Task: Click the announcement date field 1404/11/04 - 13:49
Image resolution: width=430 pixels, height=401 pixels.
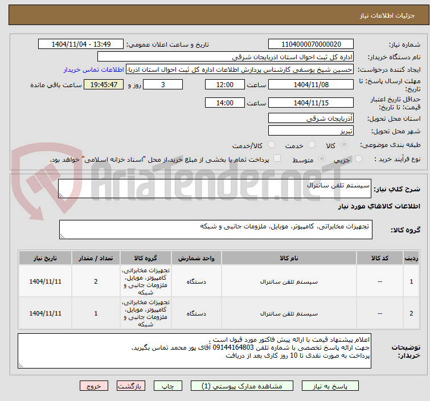Action: click(81, 44)
